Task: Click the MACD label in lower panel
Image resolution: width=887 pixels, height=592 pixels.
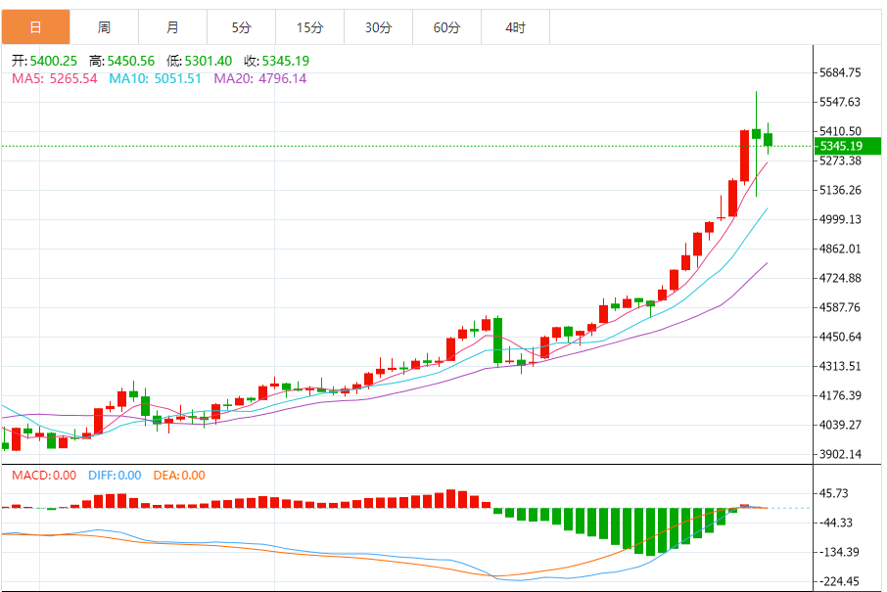Action: coord(43,476)
